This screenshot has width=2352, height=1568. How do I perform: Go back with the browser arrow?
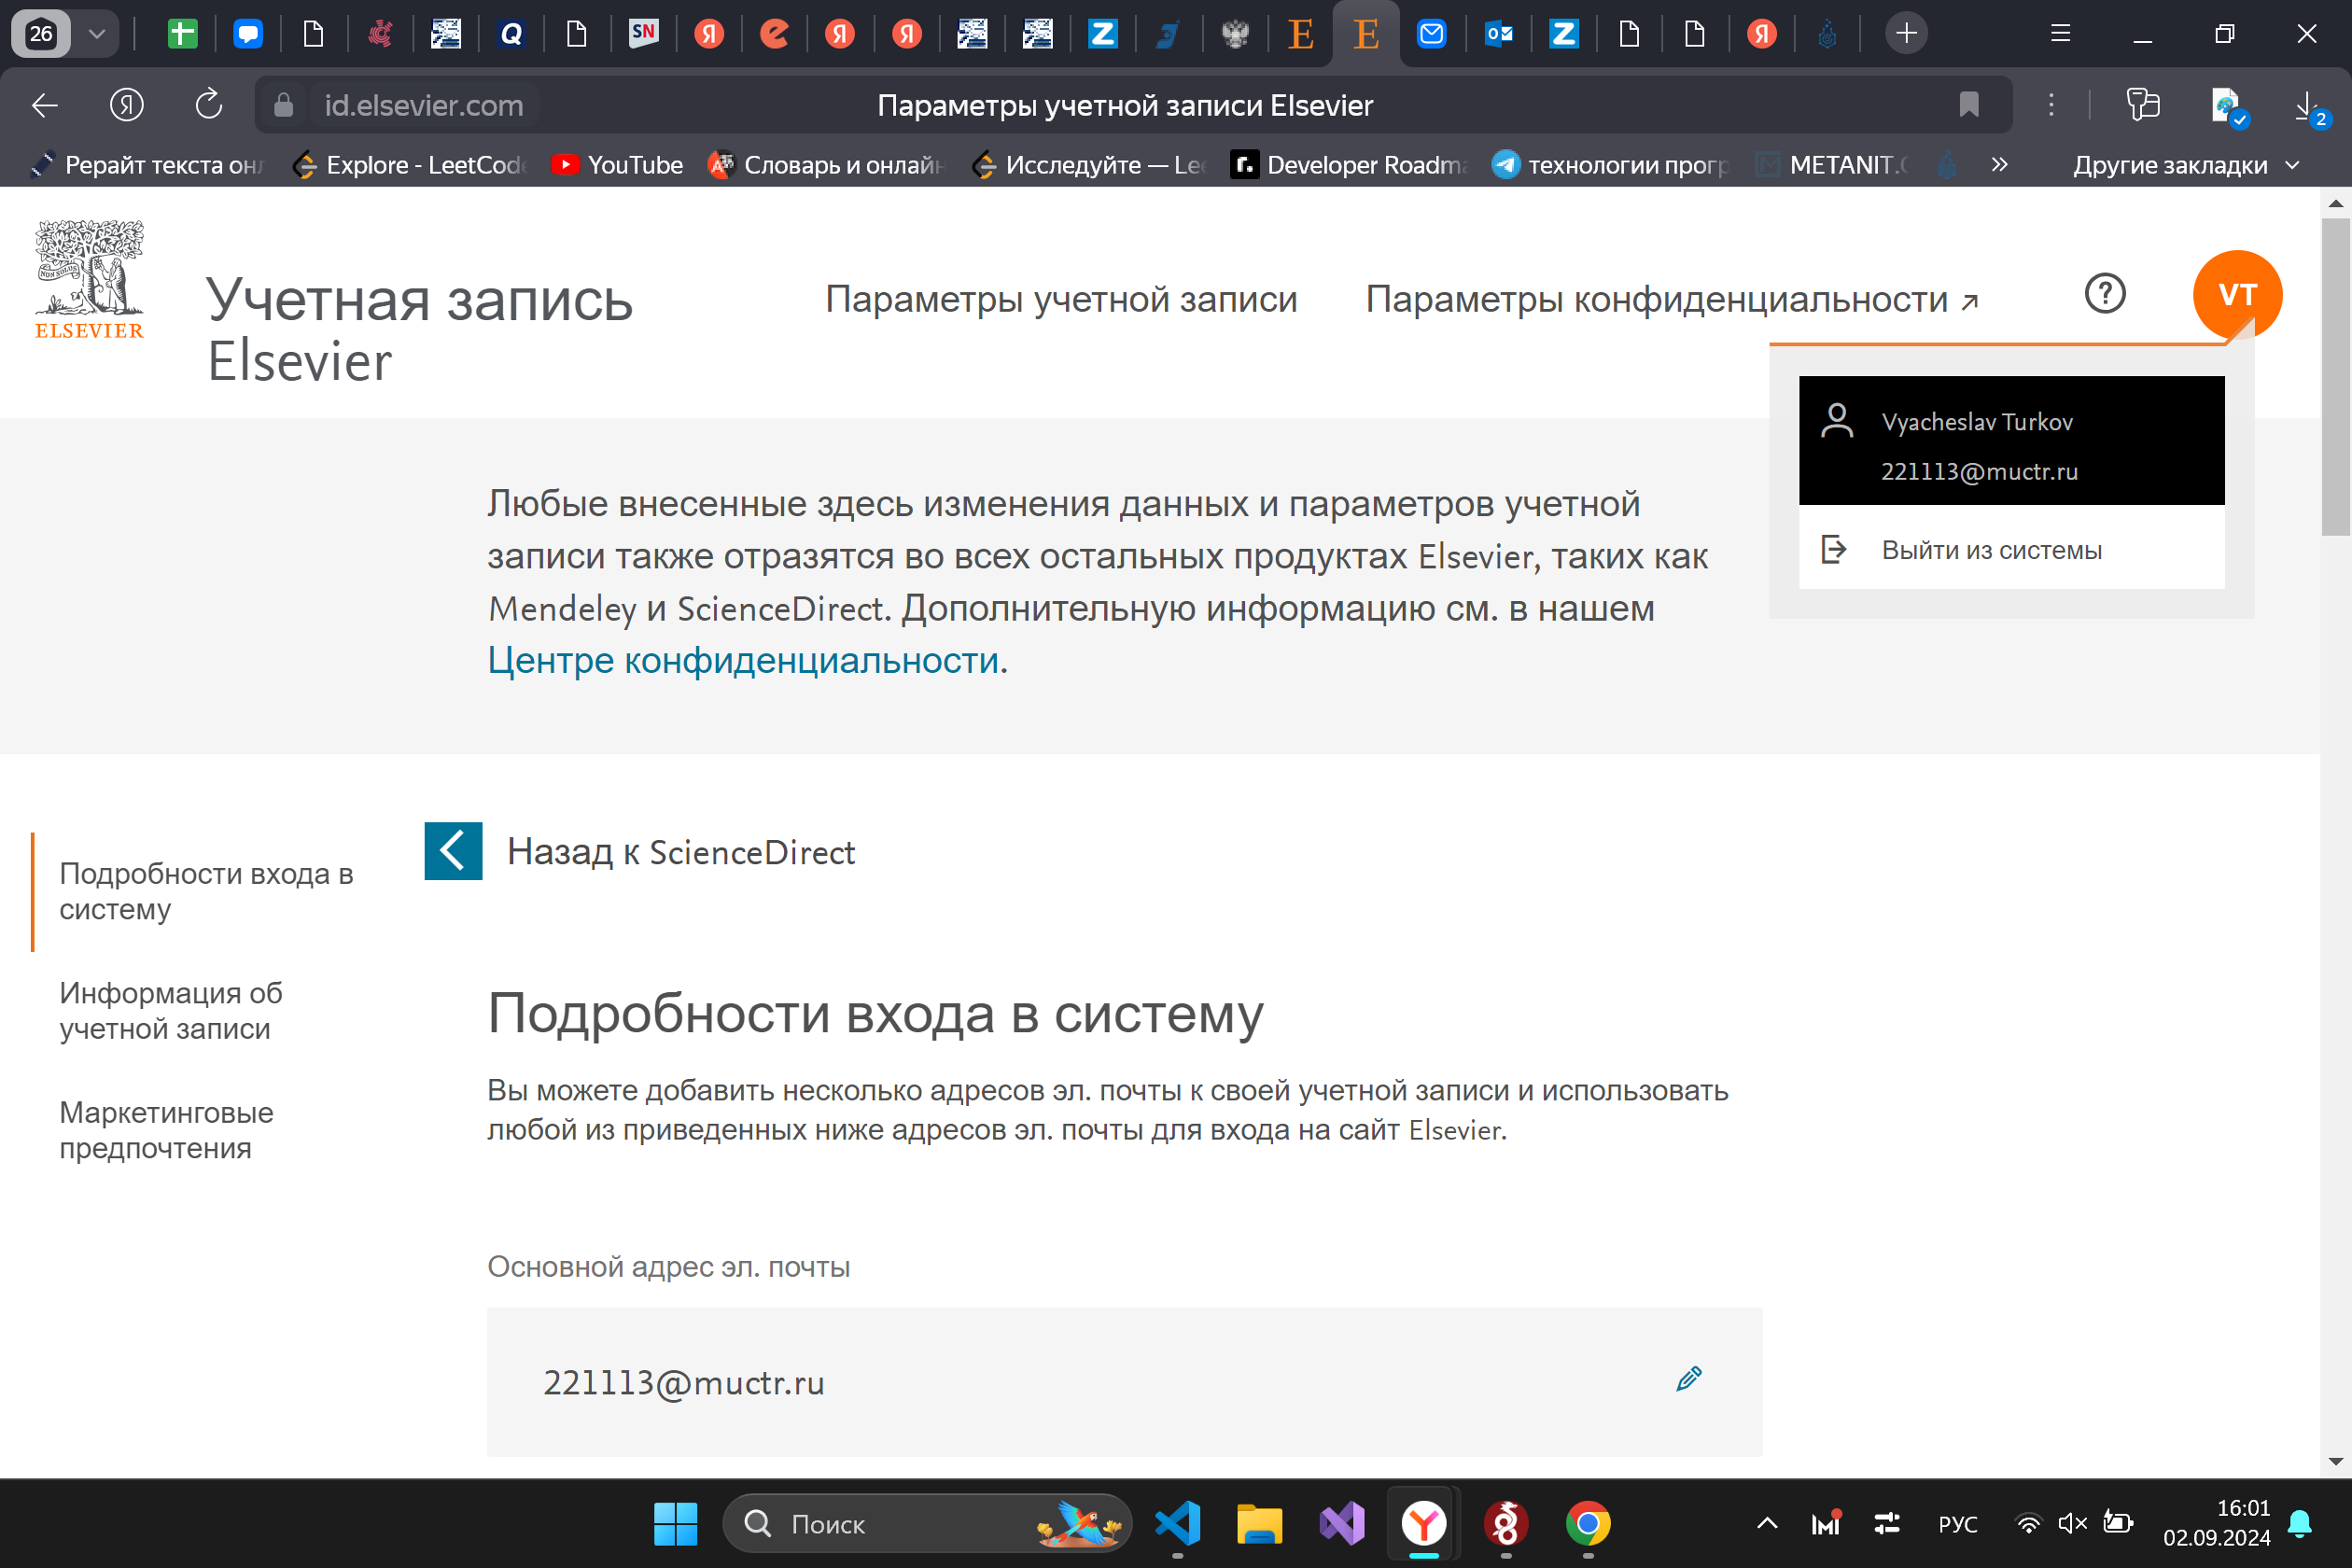[x=45, y=105]
